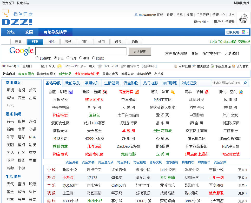Open the 切换风格 dropdown arrow
The image size is (251, 203).
click(x=248, y=32)
